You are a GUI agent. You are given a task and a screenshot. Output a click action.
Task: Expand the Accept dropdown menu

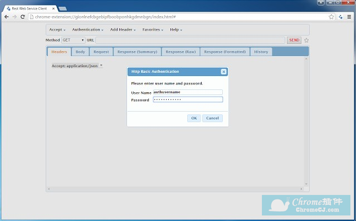tap(57, 29)
